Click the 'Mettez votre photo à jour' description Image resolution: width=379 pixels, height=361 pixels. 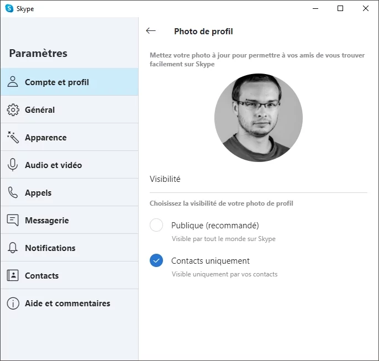tap(257, 60)
